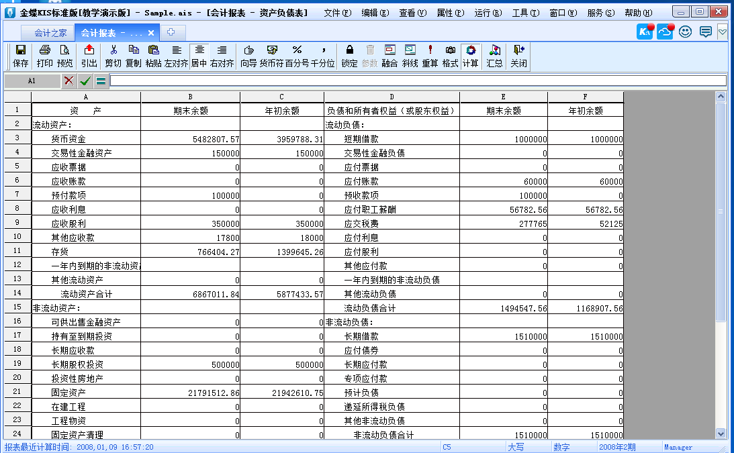This screenshot has height=453, width=734.
Task: Select row 14 header
Action: (x=17, y=293)
